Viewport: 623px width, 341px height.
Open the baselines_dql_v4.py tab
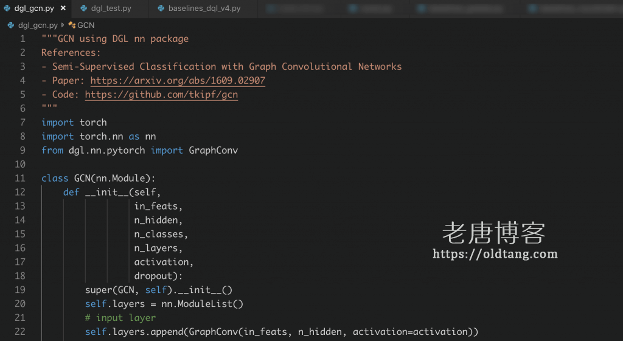(x=205, y=9)
